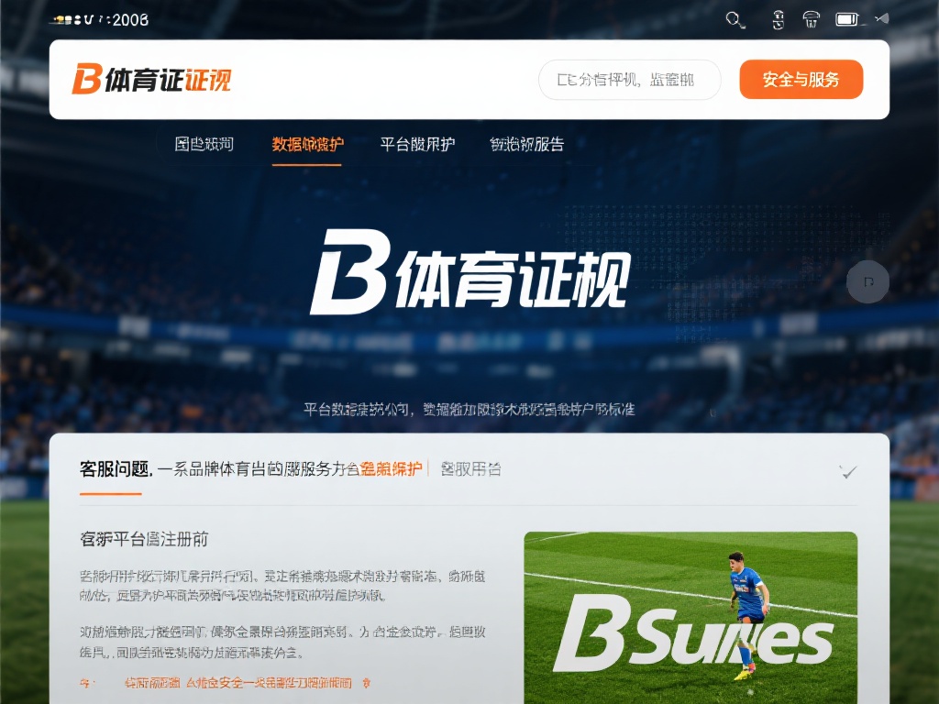939x704 pixels.
Task: Open the fourth navigation tab ending in 服告
Action: point(527,144)
